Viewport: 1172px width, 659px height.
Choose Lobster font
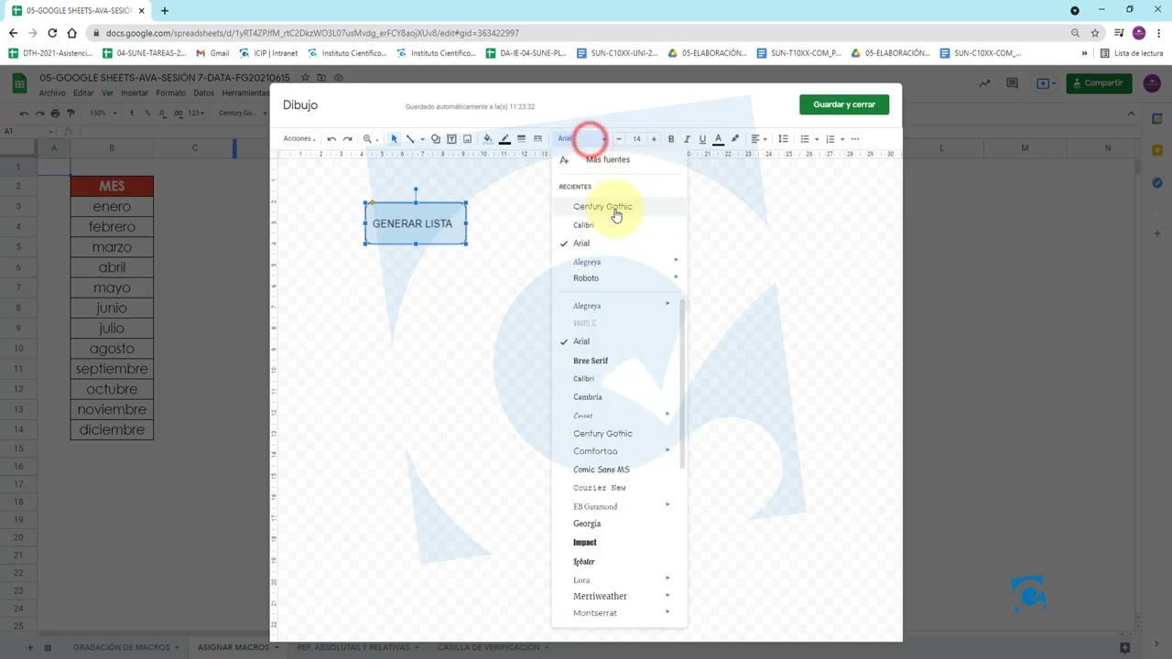pos(584,561)
